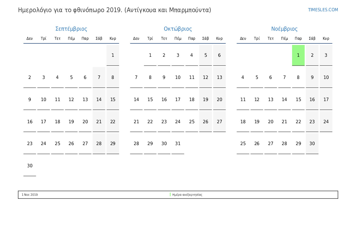
Task: Click day 19 in Οκτώβριος
Action: click(206, 100)
